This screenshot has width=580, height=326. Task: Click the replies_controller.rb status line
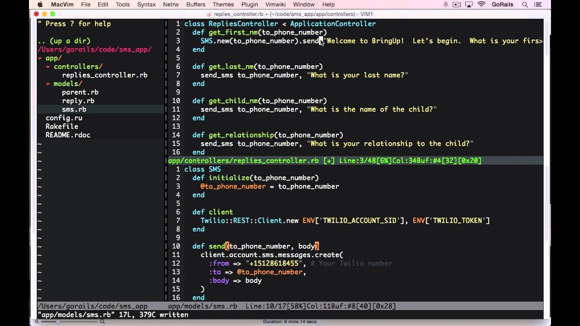point(355,161)
